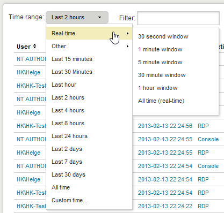Choose 30 minute window
The height and width of the screenshot is (213, 224).
162,75
